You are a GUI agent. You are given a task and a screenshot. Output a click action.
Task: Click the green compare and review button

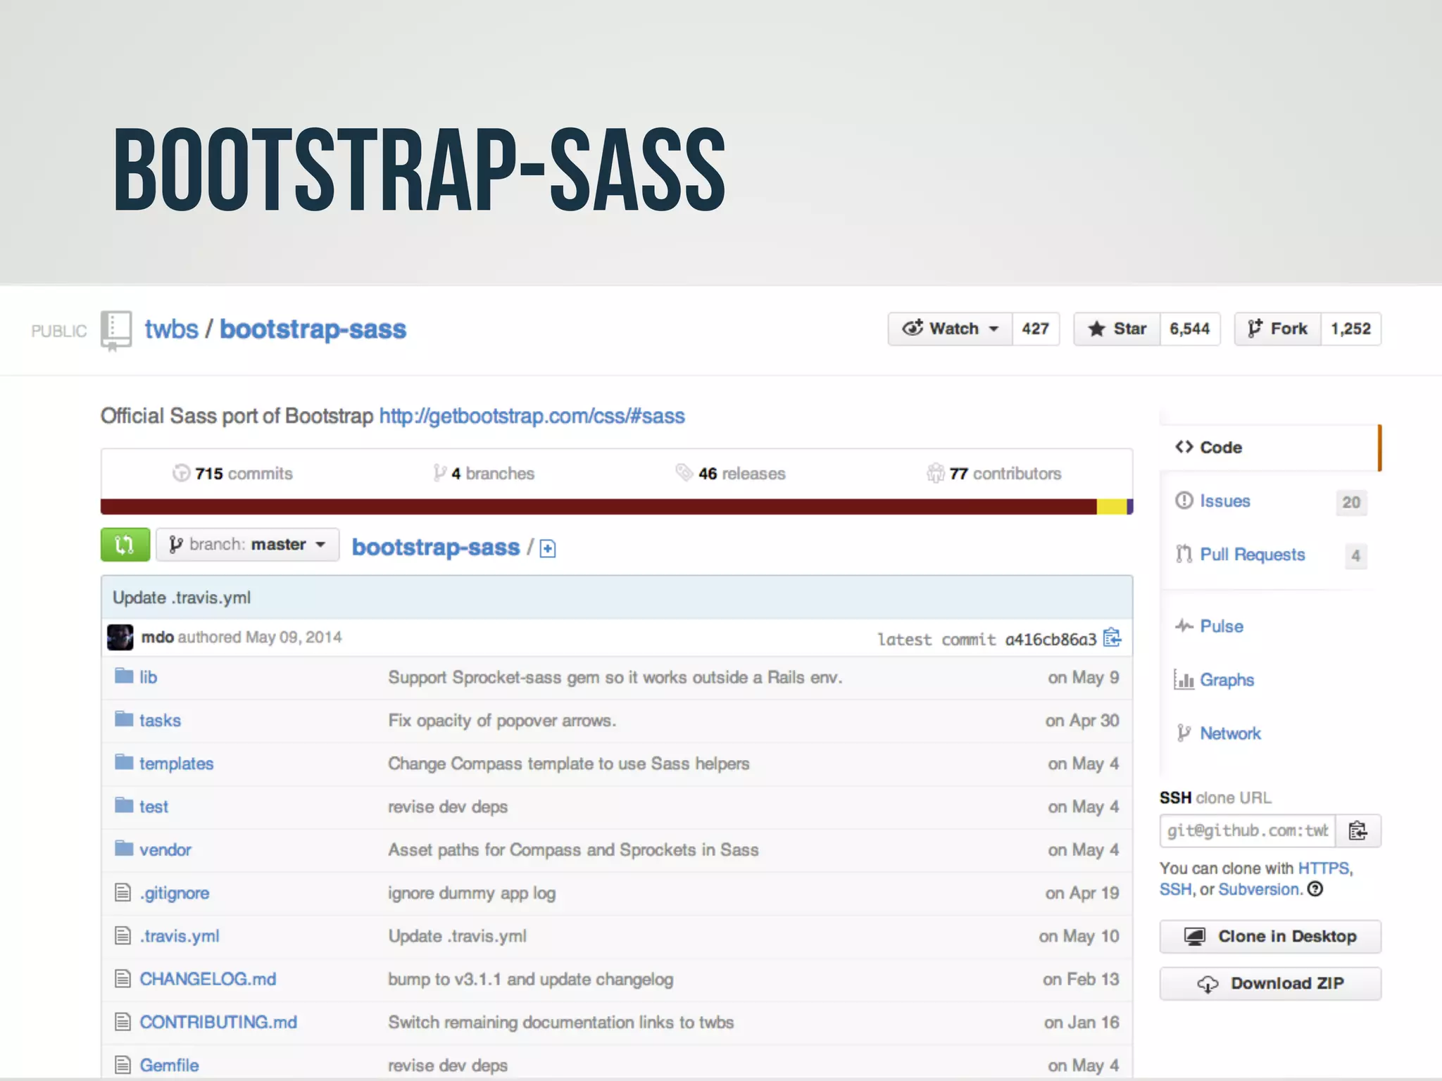(x=125, y=545)
